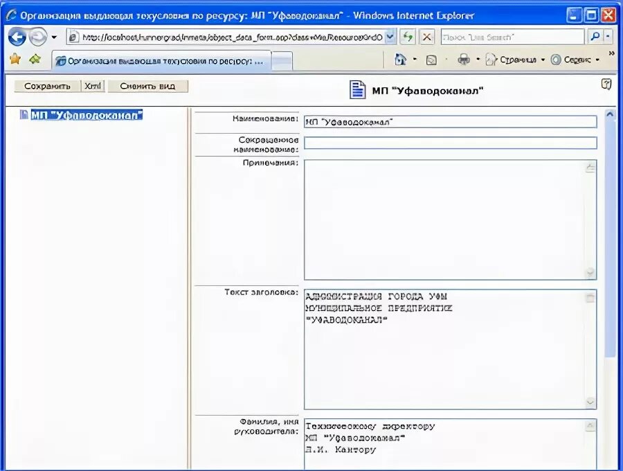The image size is (623, 471).
Task: Open a new blank tab
Action: (282, 62)
